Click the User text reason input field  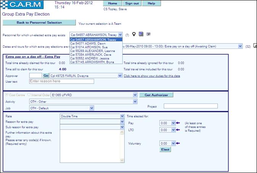(61, 81)
